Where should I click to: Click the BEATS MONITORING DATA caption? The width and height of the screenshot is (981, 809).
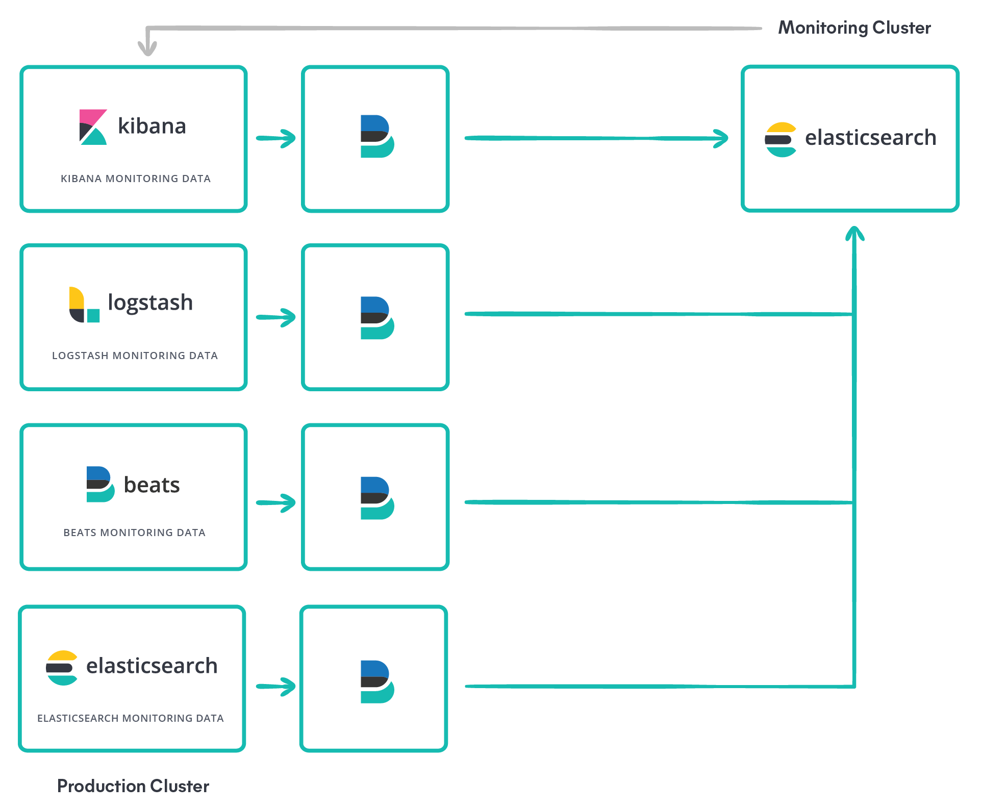tap(134, 533)
